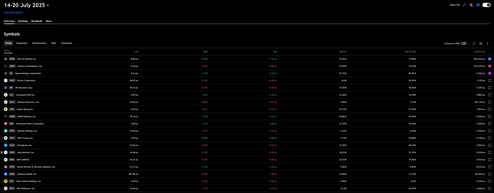Image resolution: width=494 pixels, height=193 pixels.
Task: Uncheck the QuantumScape Corporation row checkbox
Action: point(489,73)
